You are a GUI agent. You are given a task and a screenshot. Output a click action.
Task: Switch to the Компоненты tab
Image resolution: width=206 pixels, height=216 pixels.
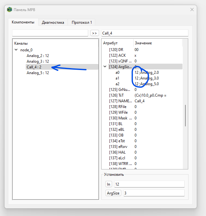click(23, 22)
